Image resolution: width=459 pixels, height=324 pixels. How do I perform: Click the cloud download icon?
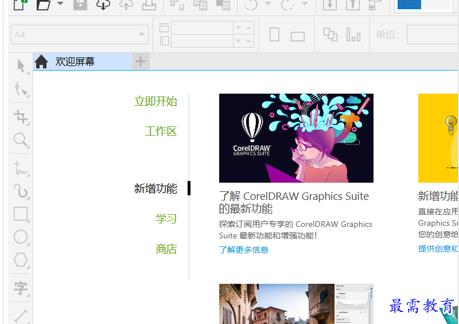tap(103, 5)
